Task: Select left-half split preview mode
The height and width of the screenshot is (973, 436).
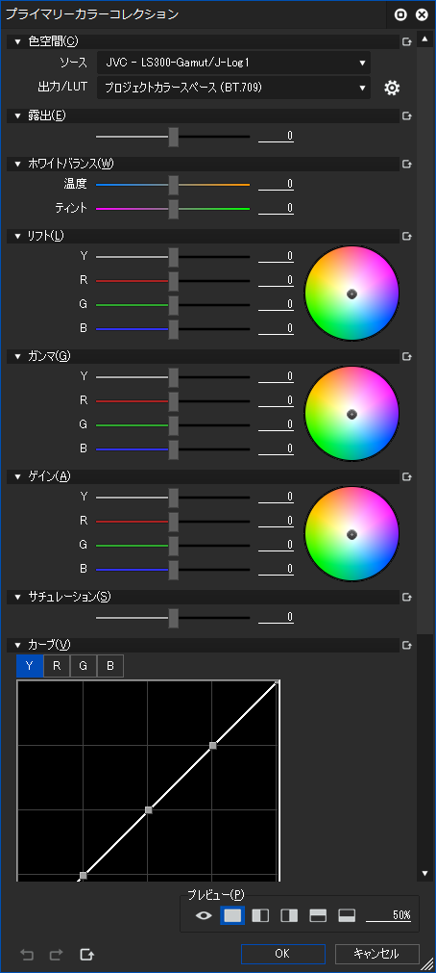Action: 260,915
